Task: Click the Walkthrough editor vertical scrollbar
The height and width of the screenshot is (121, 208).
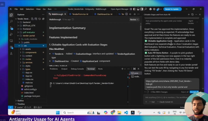Action: pyautogui.click(x=141, y=28)
